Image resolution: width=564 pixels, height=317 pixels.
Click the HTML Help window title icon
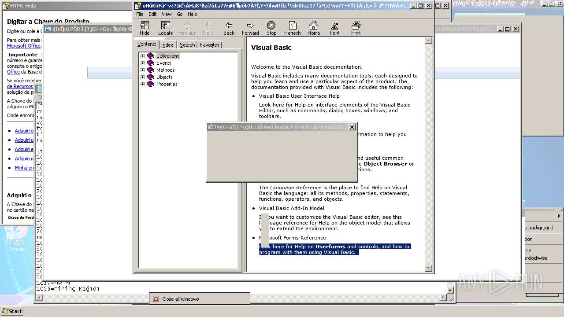click(x=6, y=6)
